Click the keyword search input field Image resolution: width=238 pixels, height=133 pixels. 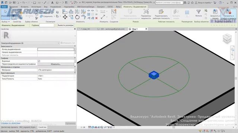(169, 3)
